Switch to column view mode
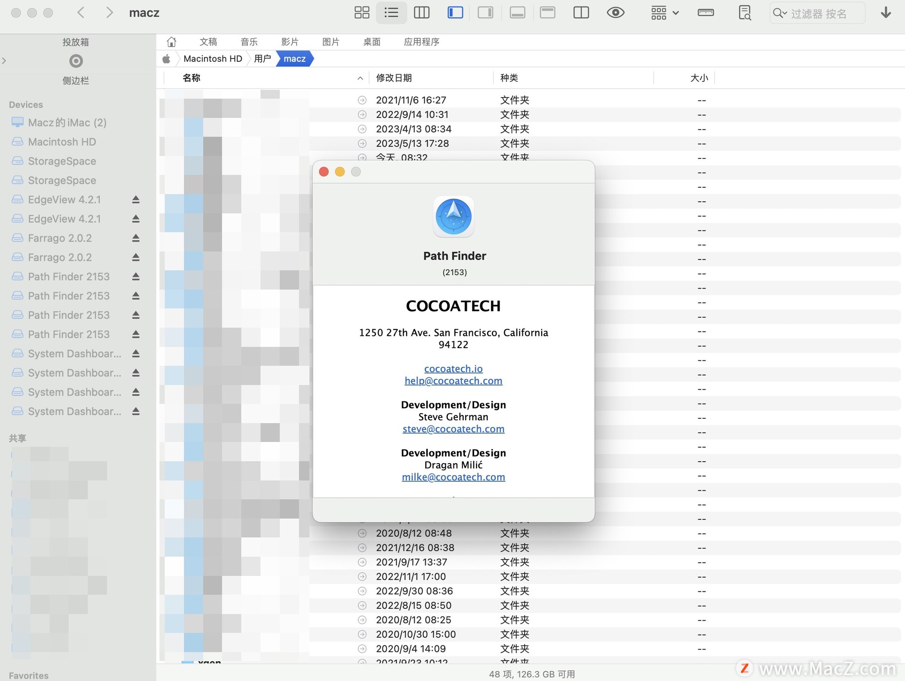Screen dimensions: 905x681 point(421,13)
